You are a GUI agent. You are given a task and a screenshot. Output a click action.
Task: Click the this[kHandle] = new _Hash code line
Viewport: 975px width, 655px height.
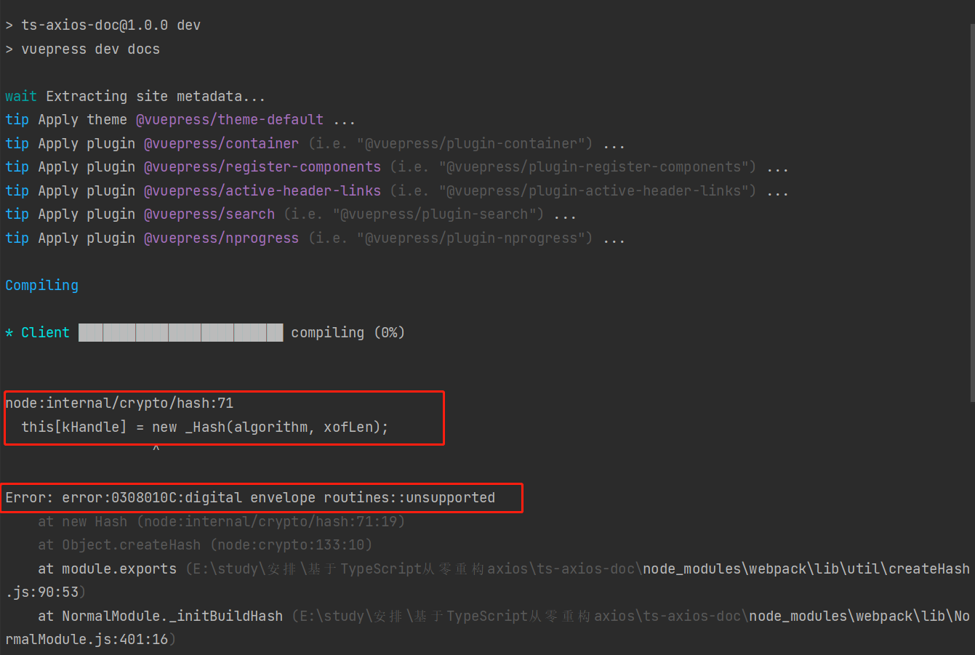tap(204, 427)
